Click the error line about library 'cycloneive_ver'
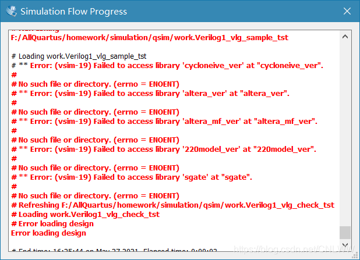This screenshot has height=260, width=360. coord(167,66)
